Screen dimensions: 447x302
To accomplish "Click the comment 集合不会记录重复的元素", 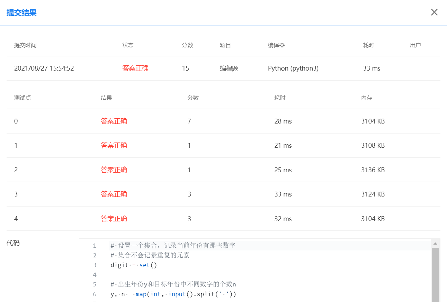I will (150, 255).
